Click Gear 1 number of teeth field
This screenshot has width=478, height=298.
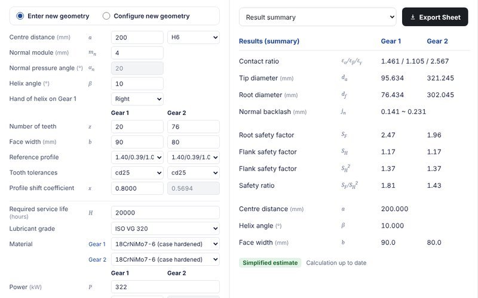[137, 126]
